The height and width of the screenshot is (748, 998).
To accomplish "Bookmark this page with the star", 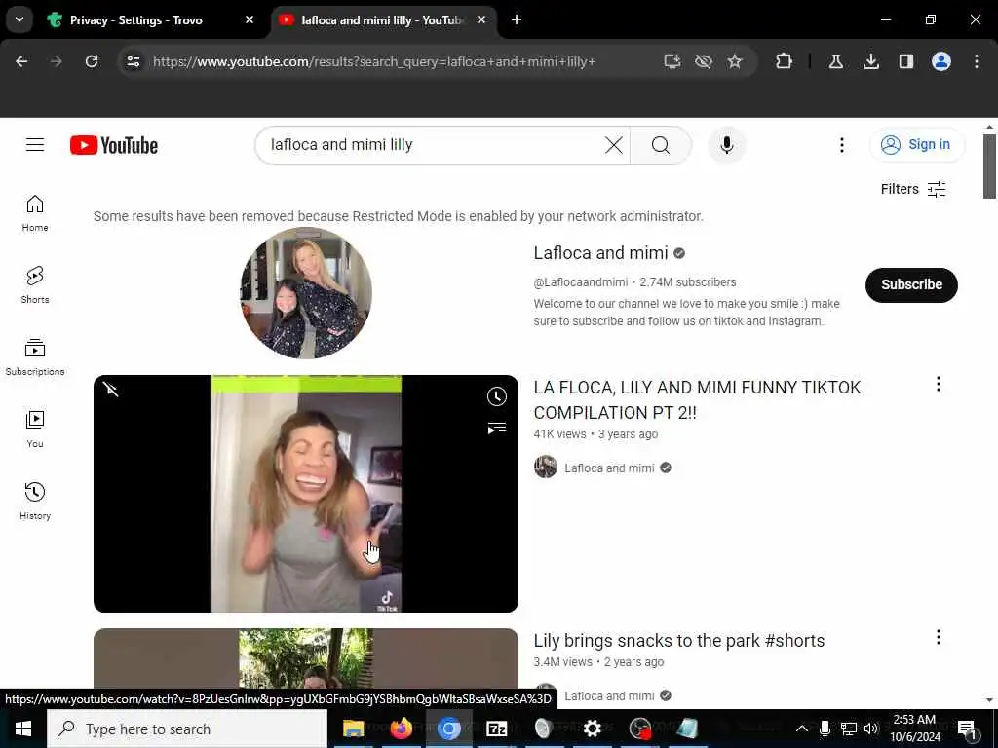I will click(x=735, y=61).
